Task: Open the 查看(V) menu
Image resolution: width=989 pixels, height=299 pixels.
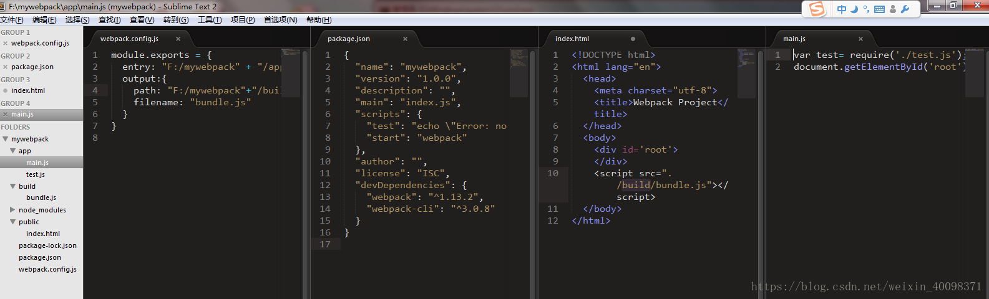Action: coord(142,20)
